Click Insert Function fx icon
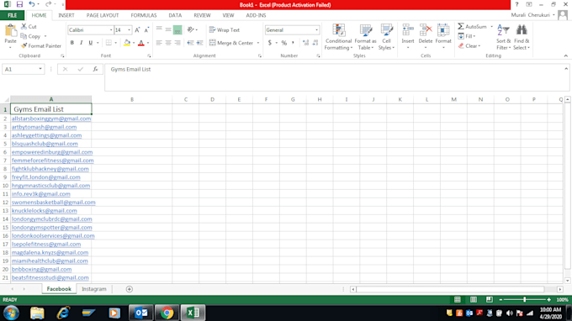Image resolution: width=572 pixels, height=321 pixels. point(95,69)
